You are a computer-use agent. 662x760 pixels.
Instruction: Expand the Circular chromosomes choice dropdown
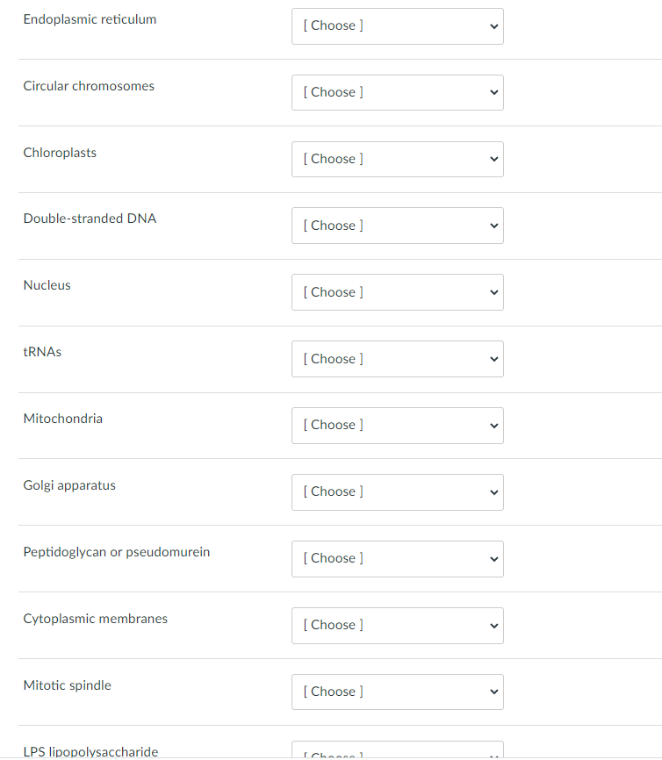(x=397, y=92)
